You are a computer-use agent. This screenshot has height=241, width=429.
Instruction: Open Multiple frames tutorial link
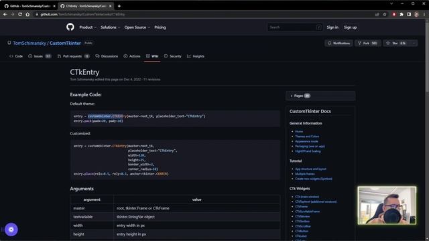point(305,174)
